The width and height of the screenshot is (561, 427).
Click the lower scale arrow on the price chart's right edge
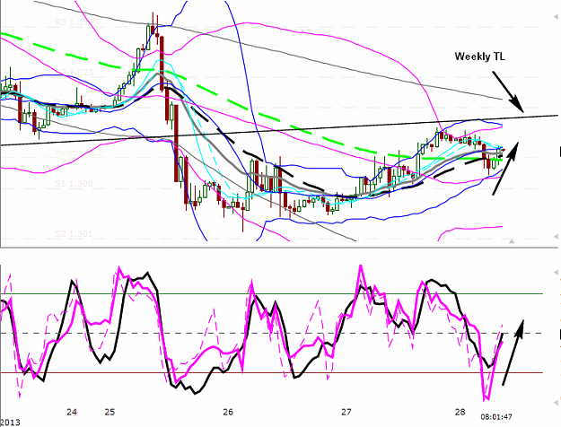coord(557,237)
